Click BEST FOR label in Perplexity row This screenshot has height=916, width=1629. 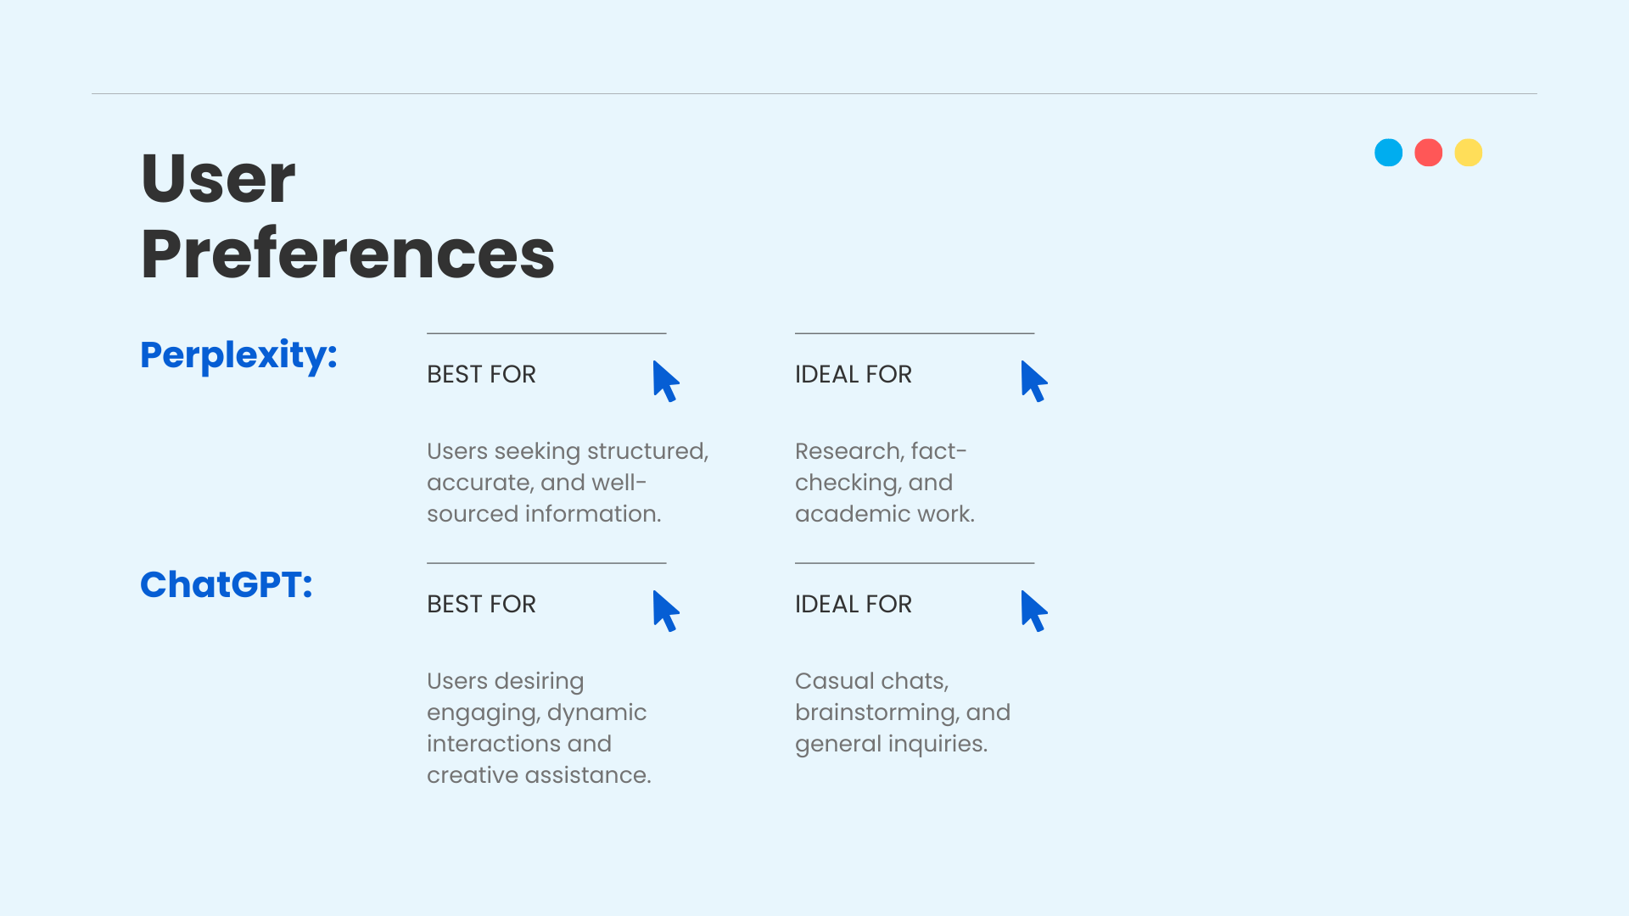coord(481,374)
